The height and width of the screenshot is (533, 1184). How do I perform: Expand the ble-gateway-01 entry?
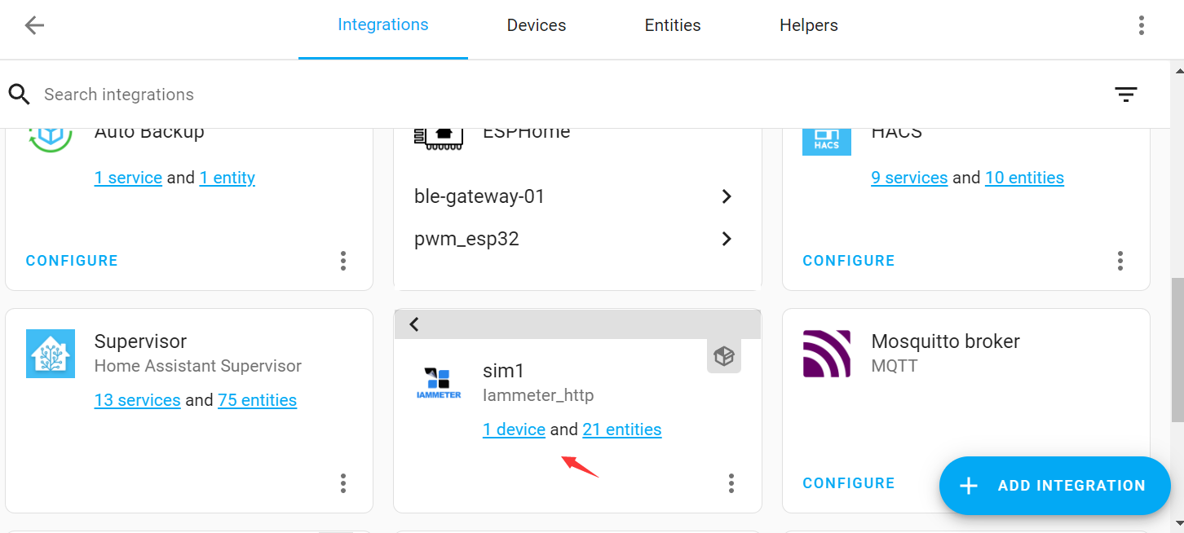click(726, 196)
